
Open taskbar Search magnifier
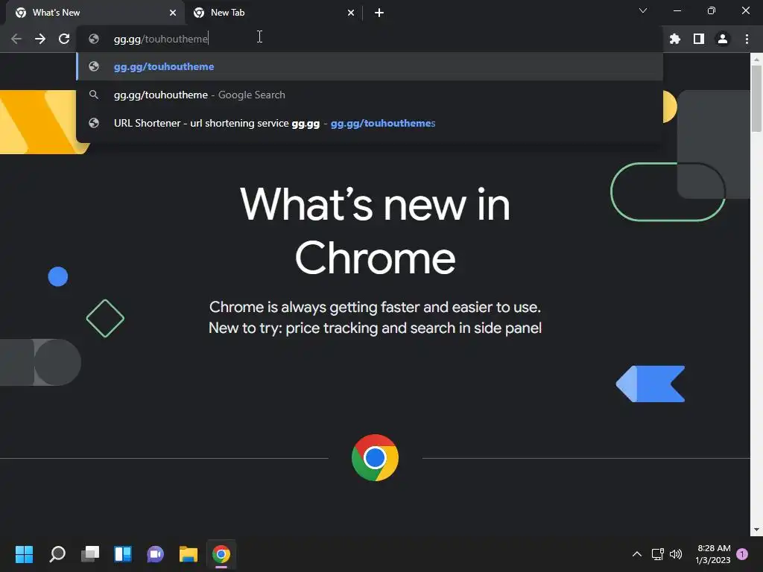pyautogui.click(x=57, y=554)
